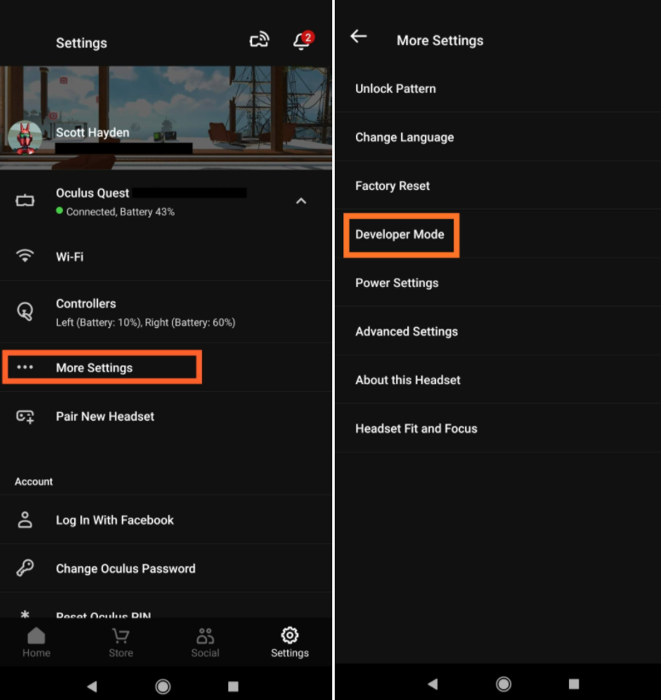Tap the More Settings three-dots icon
The width and height of the screenshot is (661, 700).
point(25,368)
